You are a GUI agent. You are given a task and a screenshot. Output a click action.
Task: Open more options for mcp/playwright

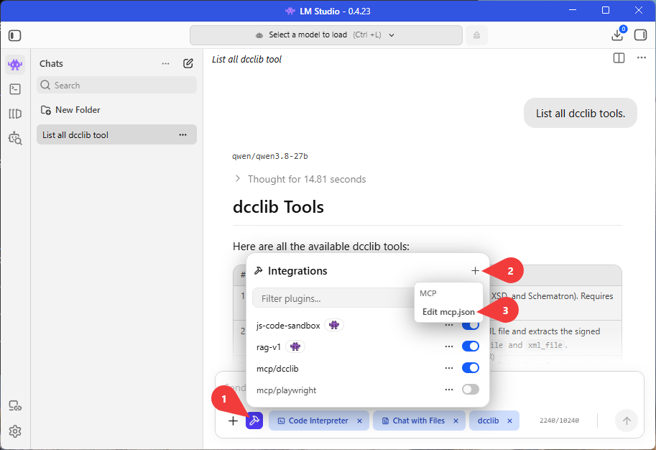449,390
